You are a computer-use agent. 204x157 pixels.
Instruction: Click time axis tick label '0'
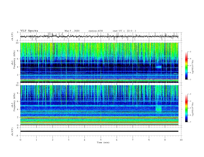coord(20,140)
